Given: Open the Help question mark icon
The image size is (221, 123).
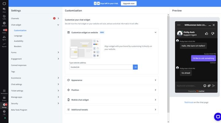Looking at the screenshot, I should (x=4, y=113).
